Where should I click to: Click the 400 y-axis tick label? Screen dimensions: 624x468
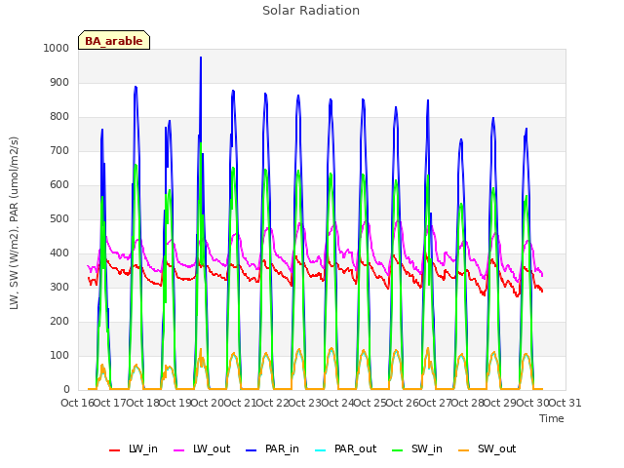pyautogui.click(x=59, y=253)
